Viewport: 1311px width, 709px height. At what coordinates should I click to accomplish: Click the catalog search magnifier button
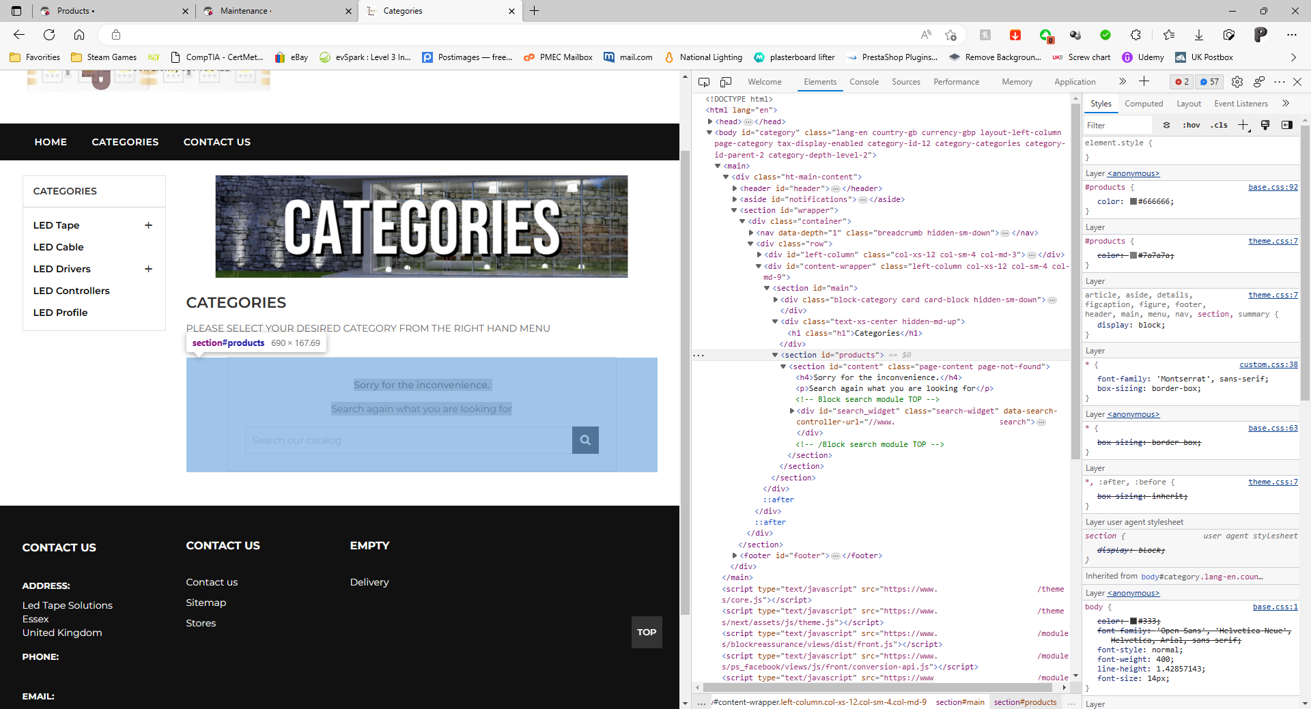(x=585, y=440)
